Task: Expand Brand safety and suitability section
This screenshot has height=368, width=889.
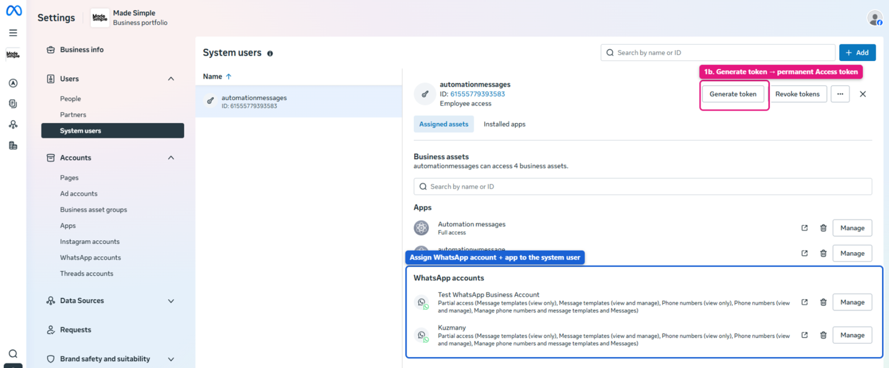Action: coord(171,359)
